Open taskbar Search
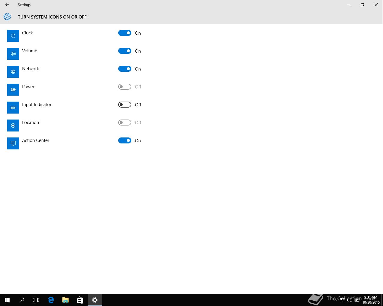 [22, 300]
